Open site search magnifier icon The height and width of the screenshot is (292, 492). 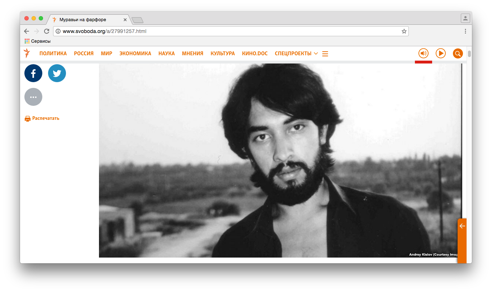[x=458, y=53]
